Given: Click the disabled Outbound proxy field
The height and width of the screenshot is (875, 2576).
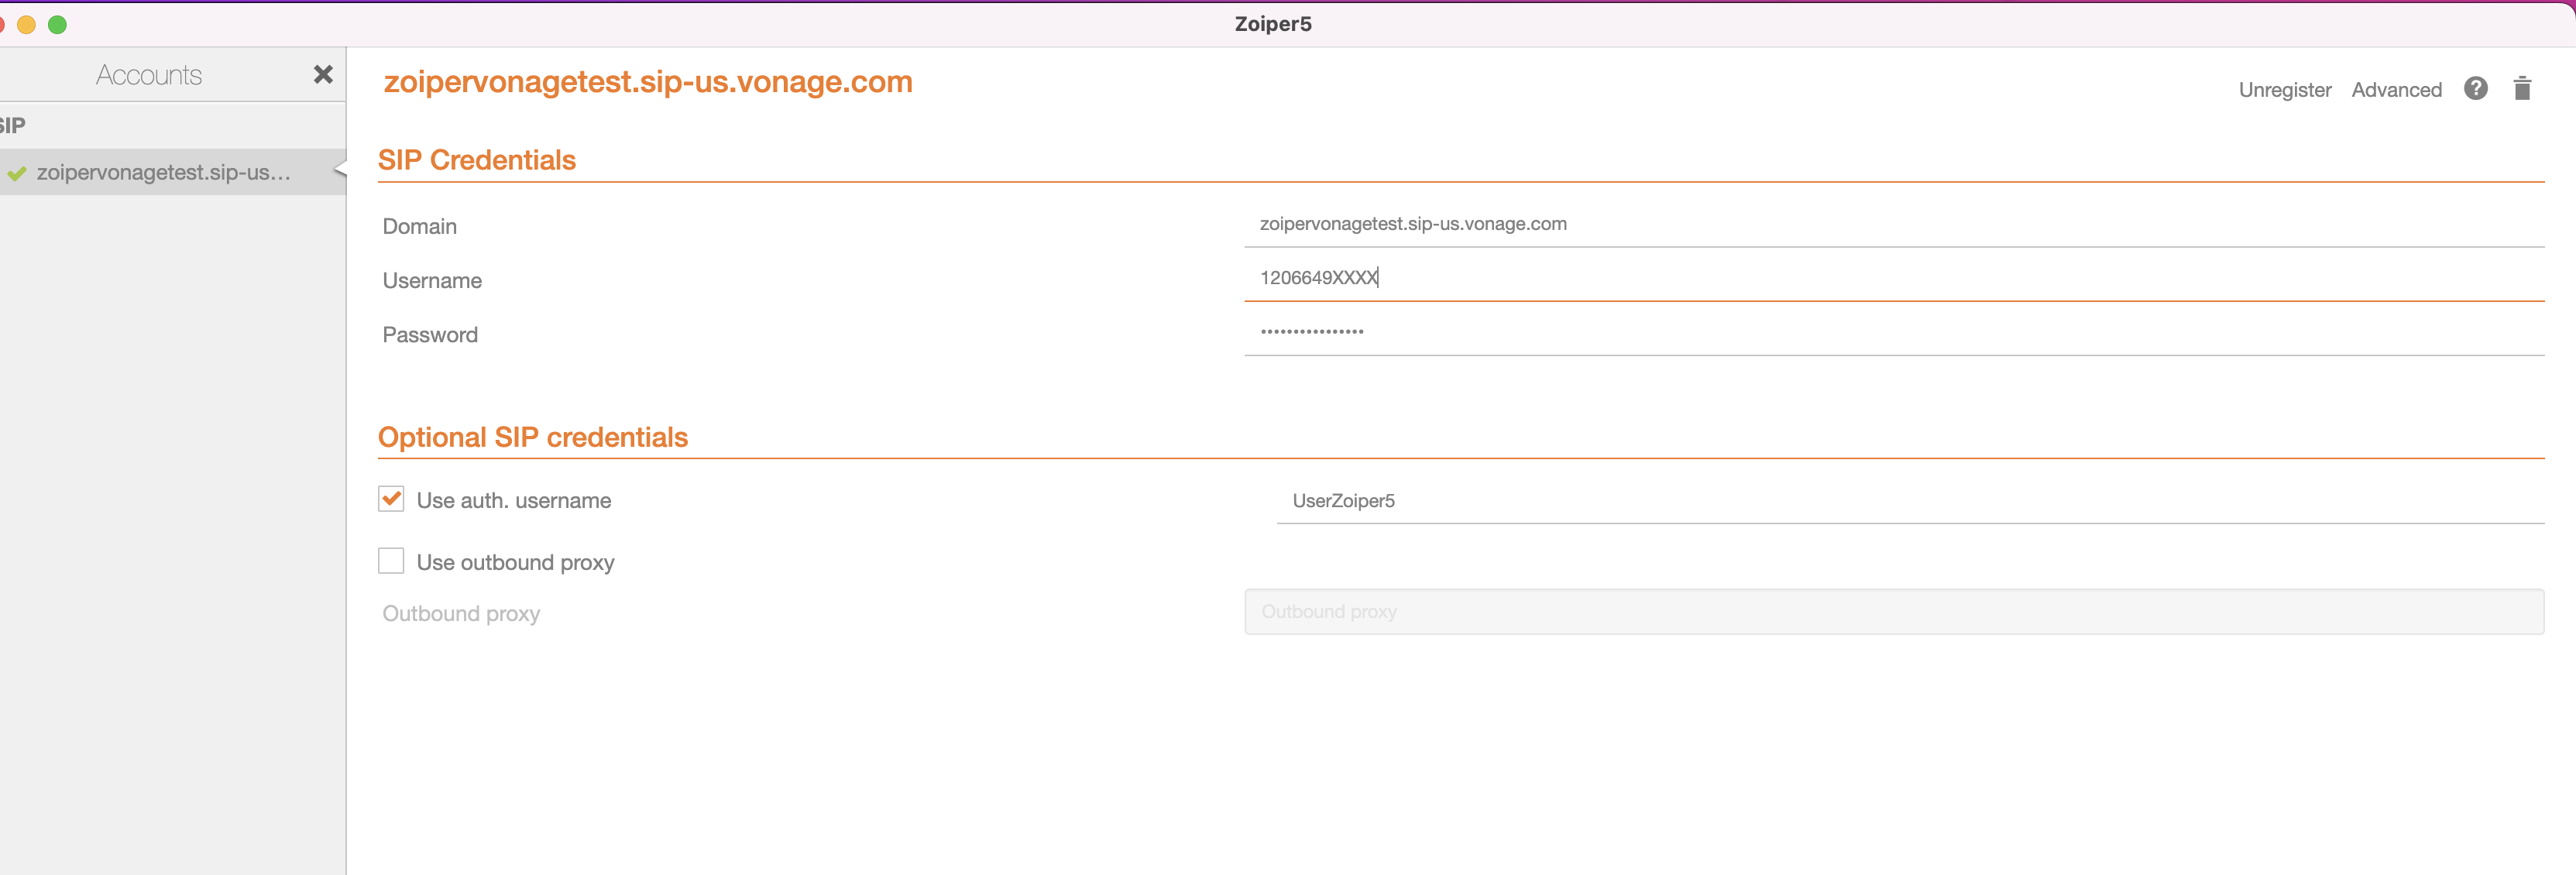Looking at the screenshot, I should (x=1893, y=611).
